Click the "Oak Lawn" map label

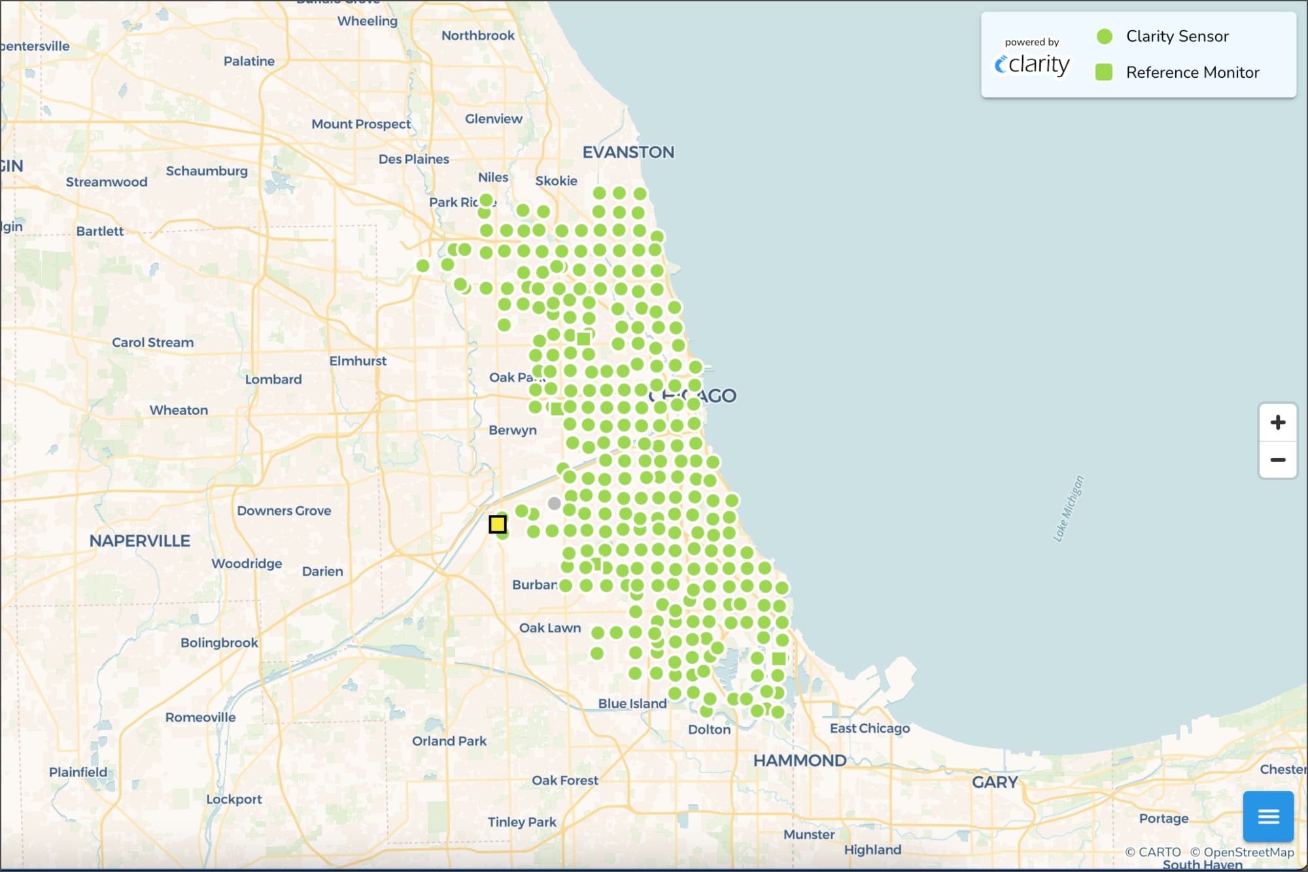pyautogui.click(x=550, y=628)
